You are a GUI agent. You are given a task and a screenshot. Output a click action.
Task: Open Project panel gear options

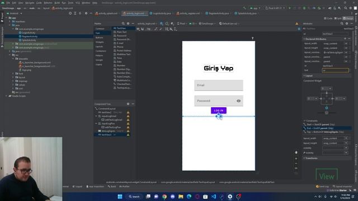coord(86,13)
